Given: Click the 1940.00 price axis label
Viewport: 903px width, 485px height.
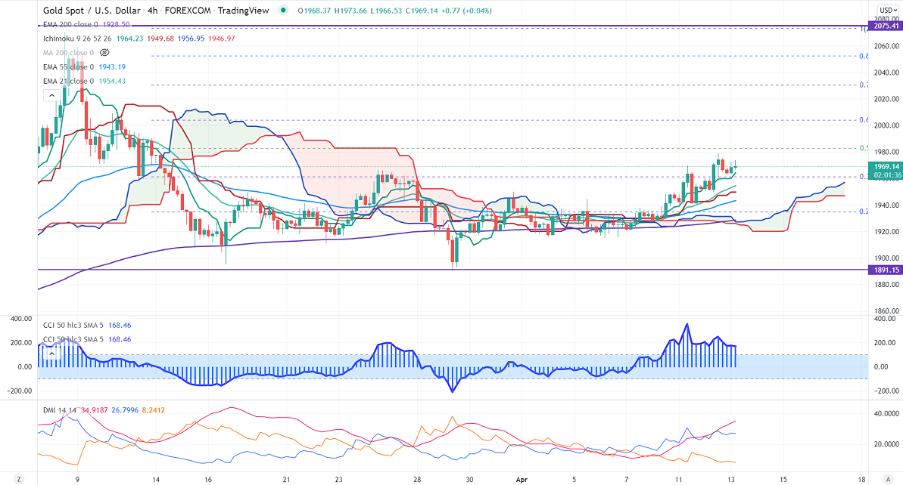Looking at the screenshot, I should (886, 205).
